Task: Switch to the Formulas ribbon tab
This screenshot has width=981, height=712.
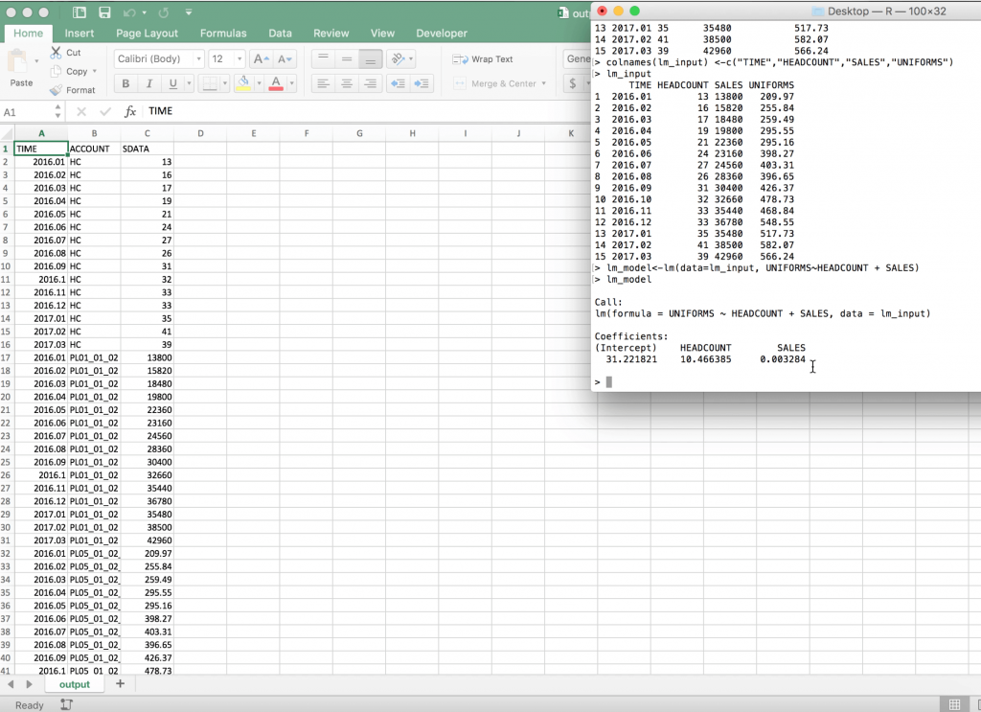Action: [x=223, y=34]
